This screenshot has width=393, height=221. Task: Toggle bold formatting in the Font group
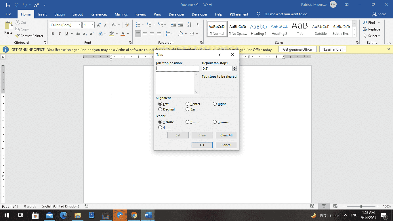53,34
